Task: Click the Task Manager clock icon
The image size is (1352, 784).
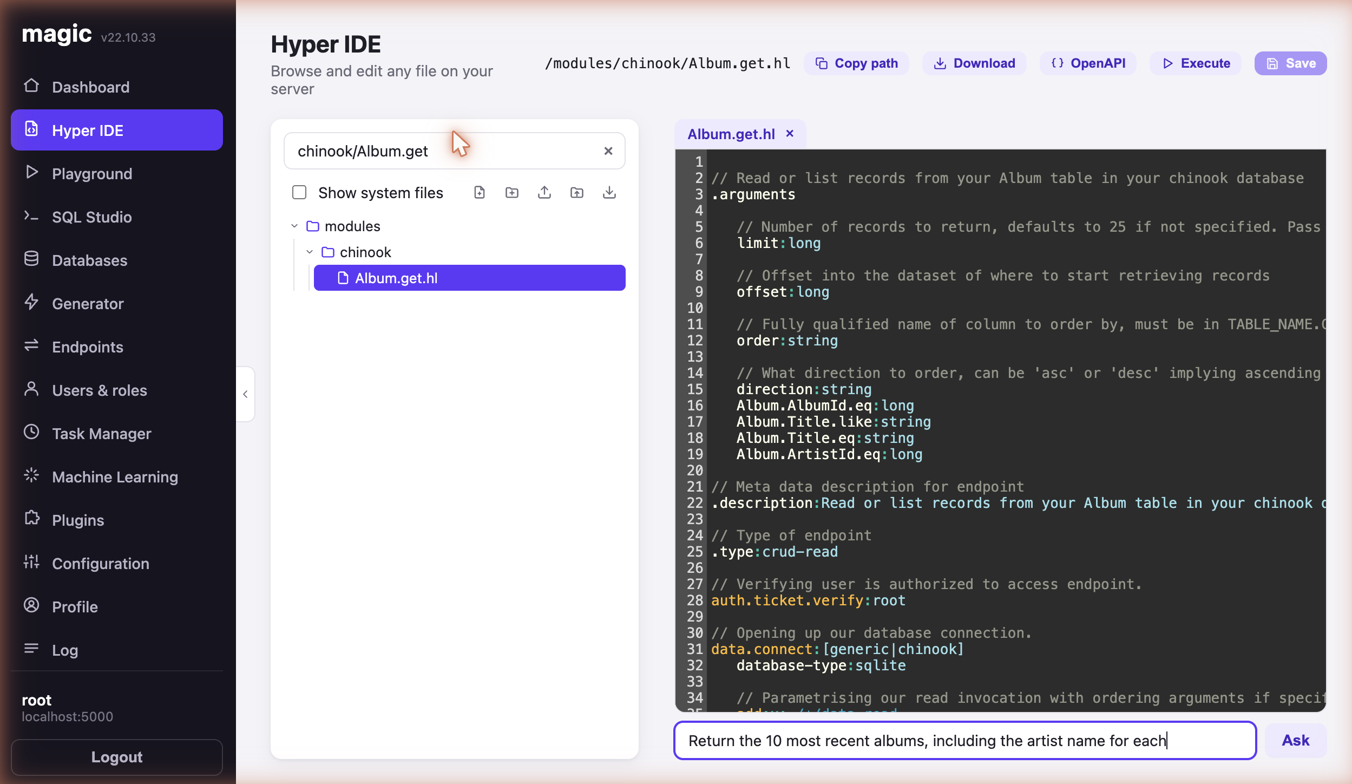Action: tap(31, 433)
